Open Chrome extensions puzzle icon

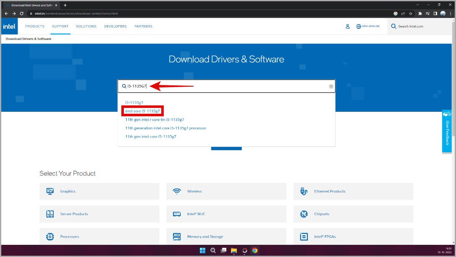point(420,14)
